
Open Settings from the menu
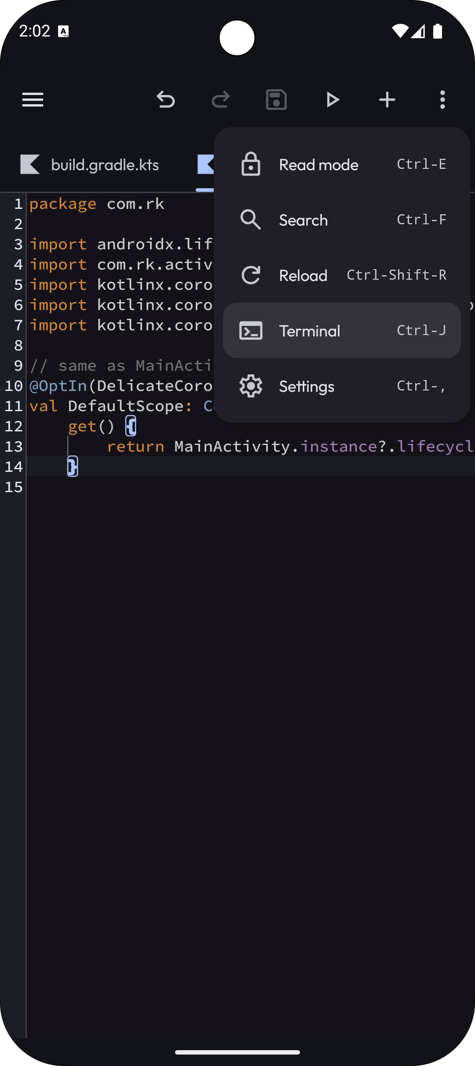(x=342, y=386)
